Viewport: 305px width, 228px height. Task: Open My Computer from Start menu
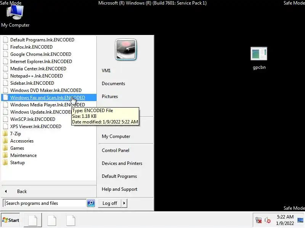tap(116, 136)
